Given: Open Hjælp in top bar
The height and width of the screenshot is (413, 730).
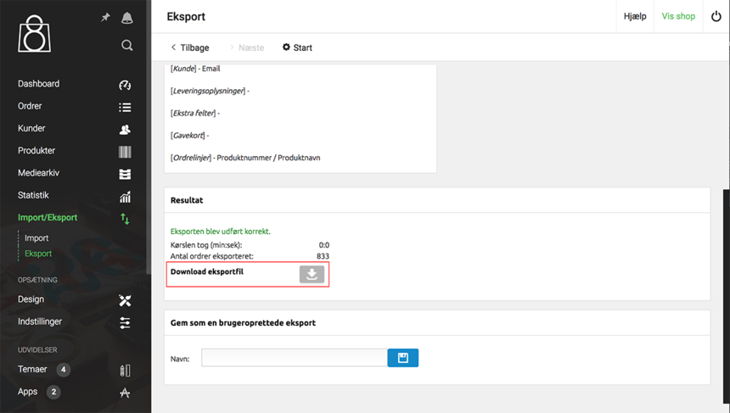Looking at the screenshot, I should pos(635,16).
